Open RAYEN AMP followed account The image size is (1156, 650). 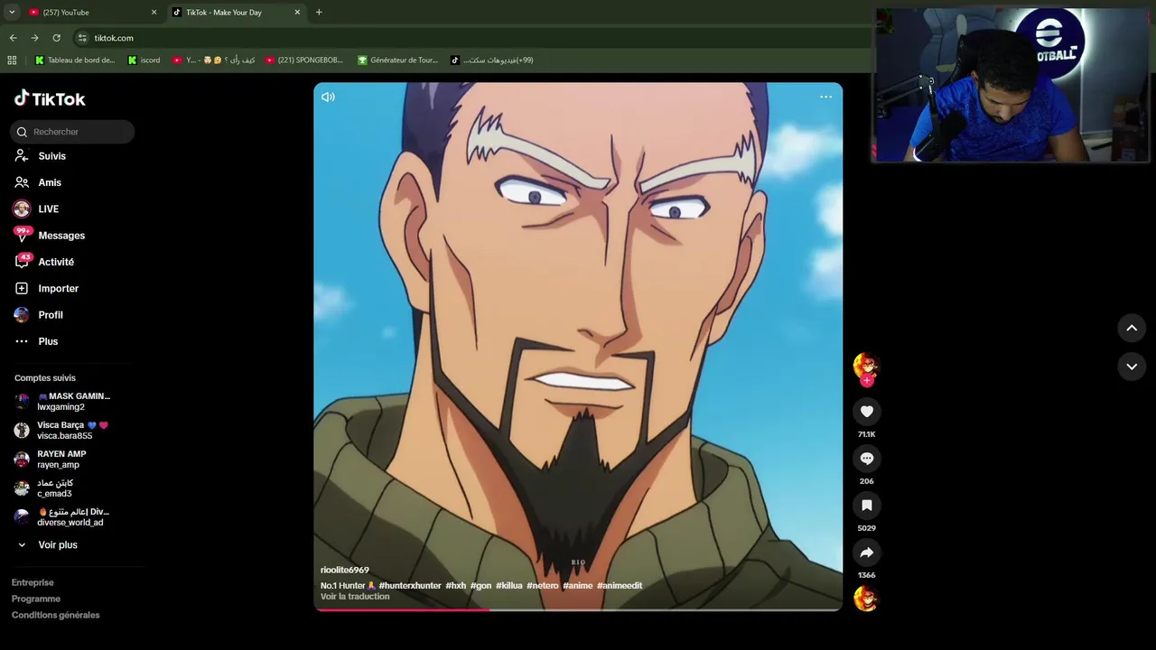coord(52,460)
